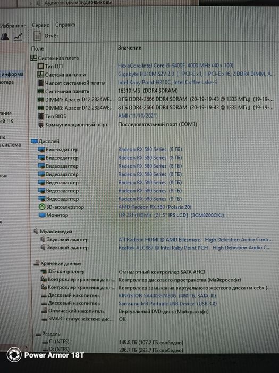Select the 16310 МБ (DDR4 SDRAM) value
Image resolution: width=279 pixels, height=373 pixels.
[x=148, y=91]
